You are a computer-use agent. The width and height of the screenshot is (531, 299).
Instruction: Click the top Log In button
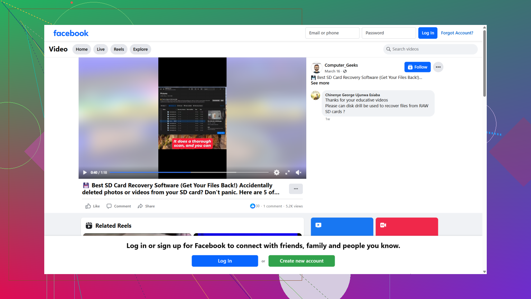coord(428,33)
